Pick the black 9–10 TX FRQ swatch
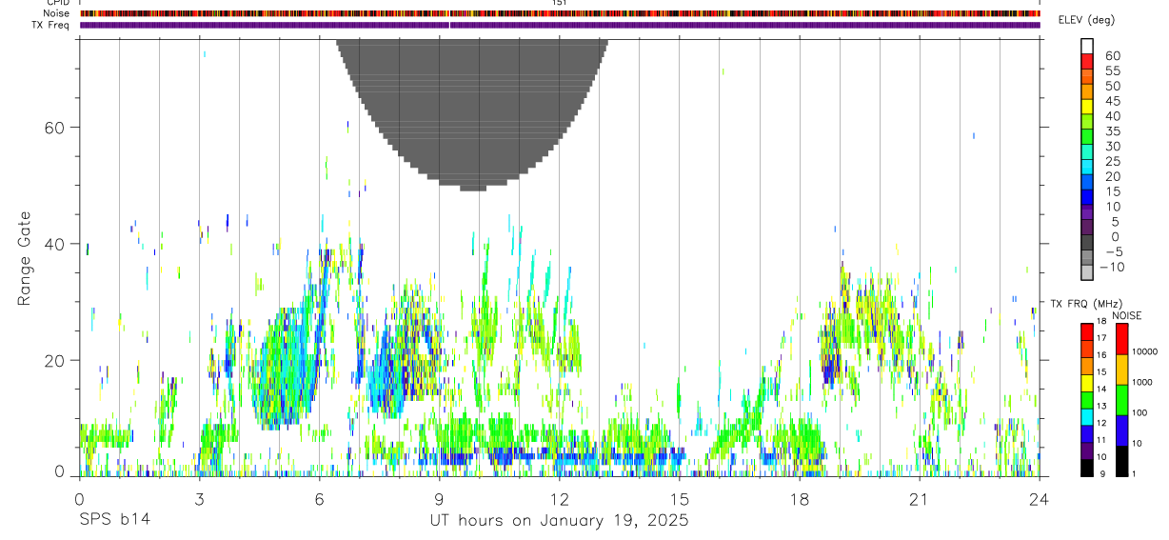The height and width of the screenshot is (540, 1169). click(1087, 468)
